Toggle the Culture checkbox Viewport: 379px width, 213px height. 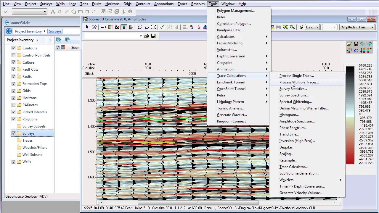pos(13,62)
